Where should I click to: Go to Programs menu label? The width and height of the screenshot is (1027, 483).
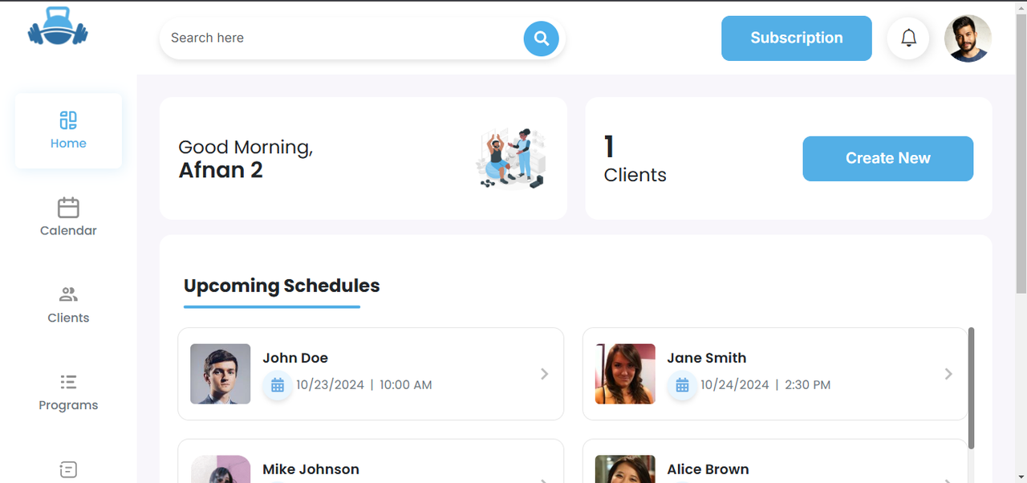pos(68,406)
